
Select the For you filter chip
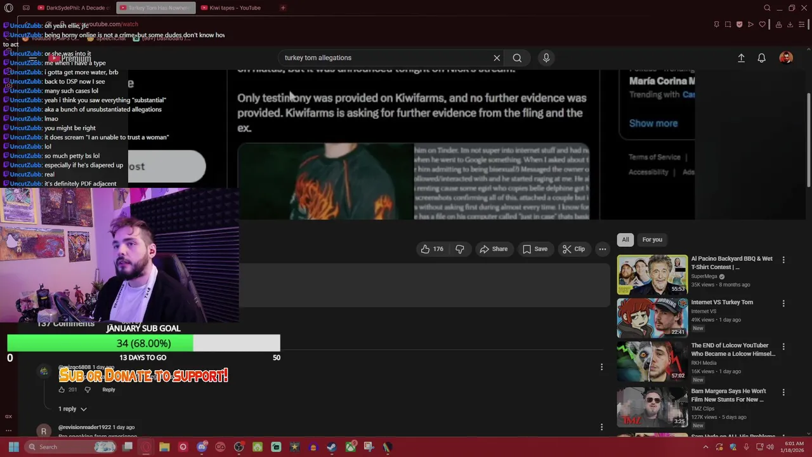[652, 239]
